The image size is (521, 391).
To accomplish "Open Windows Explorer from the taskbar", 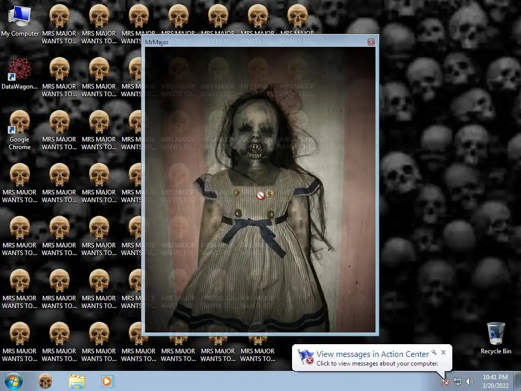I will point(77,381).
